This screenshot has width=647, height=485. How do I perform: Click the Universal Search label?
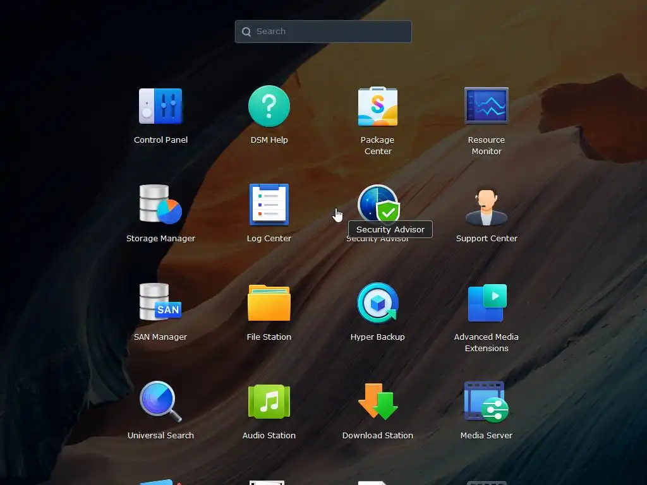(160, 436)
